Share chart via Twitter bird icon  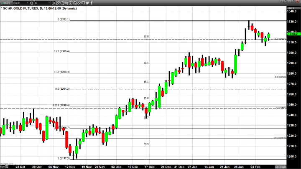[x=87, y=3]
